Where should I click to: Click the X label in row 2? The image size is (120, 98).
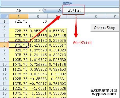click(x=30, y=26)
